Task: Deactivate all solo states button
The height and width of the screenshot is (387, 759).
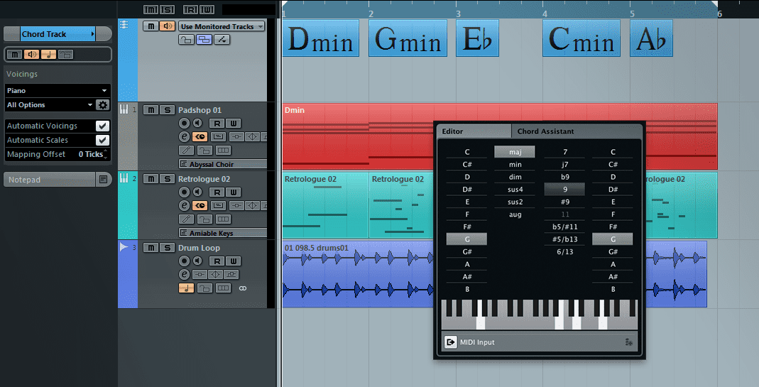Action: coord(167,9)
